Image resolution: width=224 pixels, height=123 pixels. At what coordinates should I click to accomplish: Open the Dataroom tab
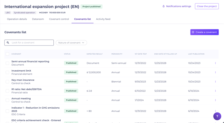pyautogui.click(x=38, y=19)
